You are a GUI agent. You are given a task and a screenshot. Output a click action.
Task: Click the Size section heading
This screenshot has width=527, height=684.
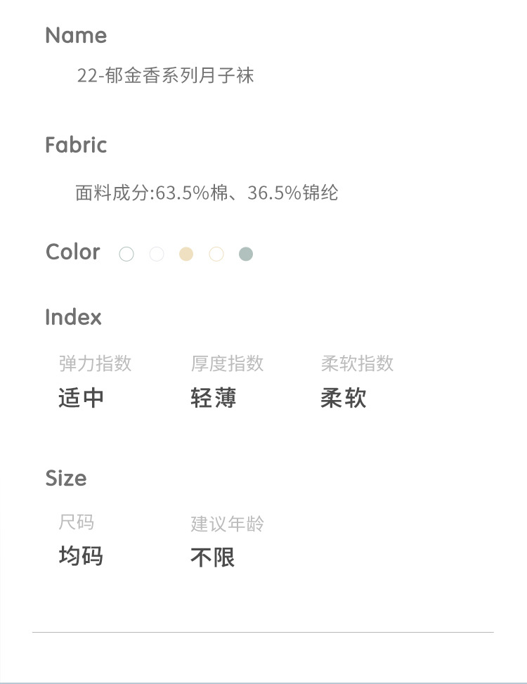66,478
